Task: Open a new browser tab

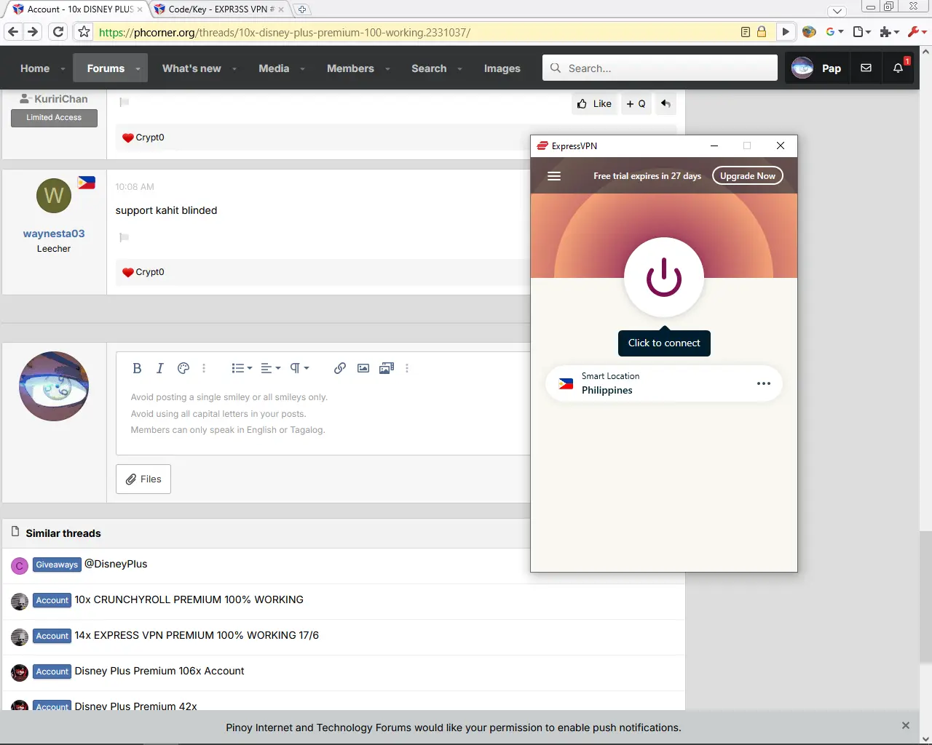Action: coord(301,9)
